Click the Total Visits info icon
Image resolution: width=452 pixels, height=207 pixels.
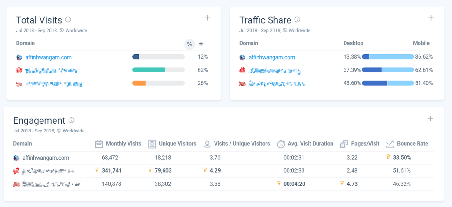click(x=68, y=19)
